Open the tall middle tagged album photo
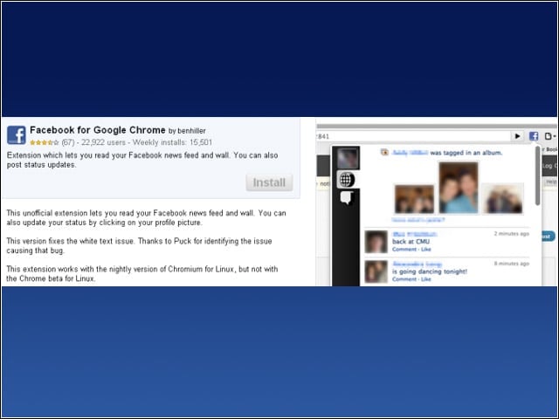This screenshot has height=419, width=559. coord(459,188)
